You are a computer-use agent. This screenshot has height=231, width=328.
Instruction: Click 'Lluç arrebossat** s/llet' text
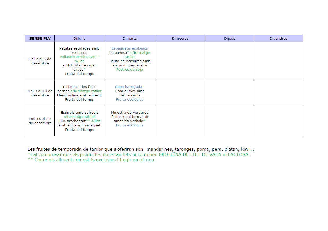pyautogui.click(x=79, y=121)
